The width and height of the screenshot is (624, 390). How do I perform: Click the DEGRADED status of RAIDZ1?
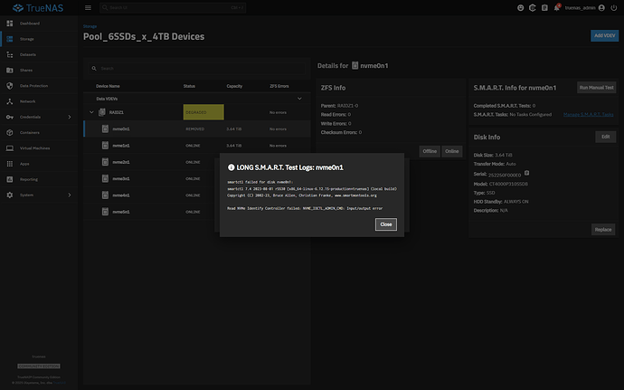tap(203, 112)
